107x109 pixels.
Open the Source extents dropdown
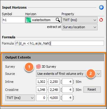(69, 74)
